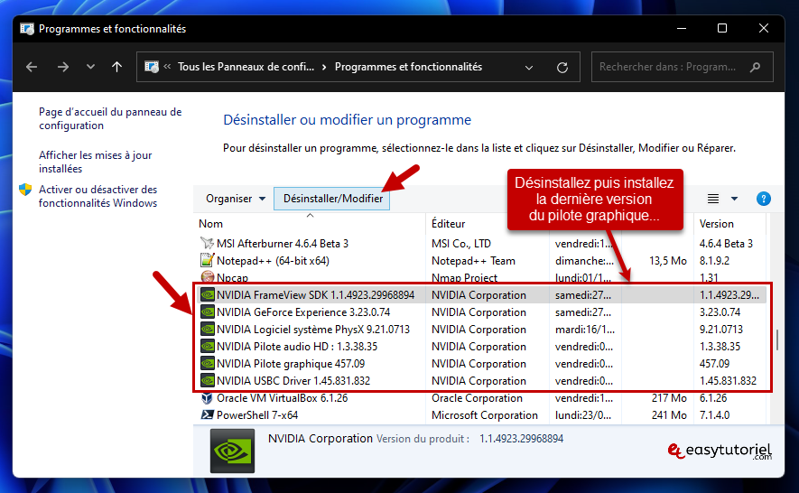Screen dimensions: 799x493
Task: Click NVIDIA USBC Driver 1.45.831.832 name
Action: pos(293,381)
